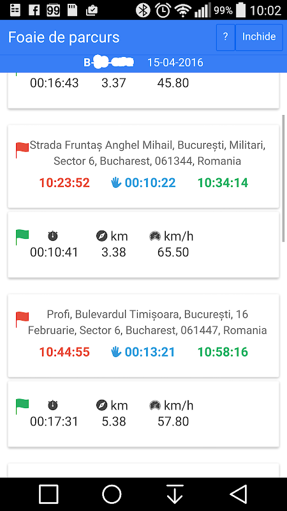
Task: Tap the arrival time 10:23:52
Action: (x=64, y=183)
